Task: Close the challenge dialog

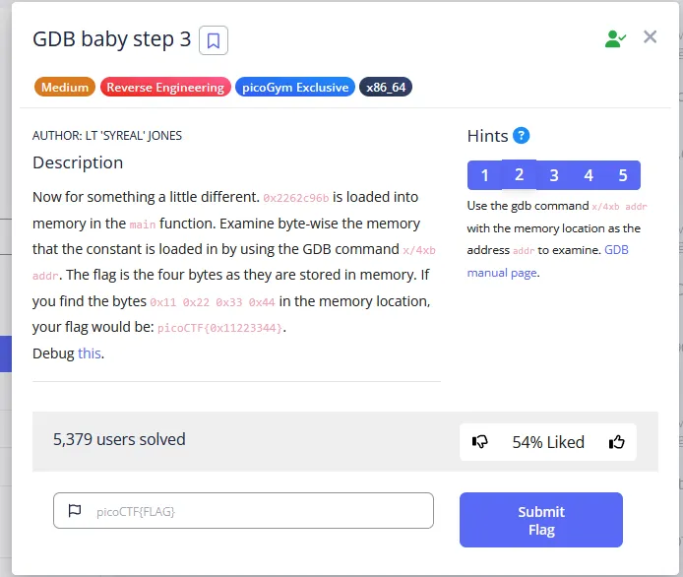Action: pyautogui.click(x=650, y=37)
